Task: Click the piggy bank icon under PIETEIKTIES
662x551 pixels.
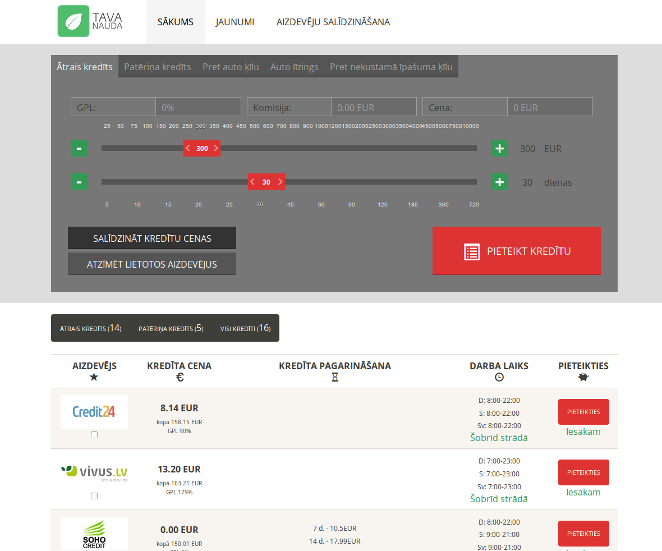Action: (583, 377)
